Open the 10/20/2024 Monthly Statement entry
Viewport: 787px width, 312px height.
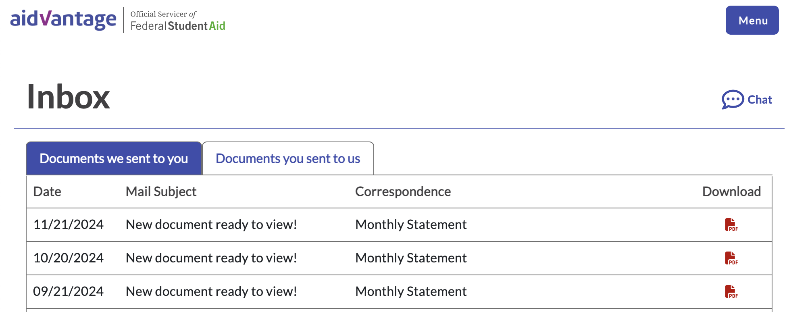pyautogui.click(x=411, y=258)
